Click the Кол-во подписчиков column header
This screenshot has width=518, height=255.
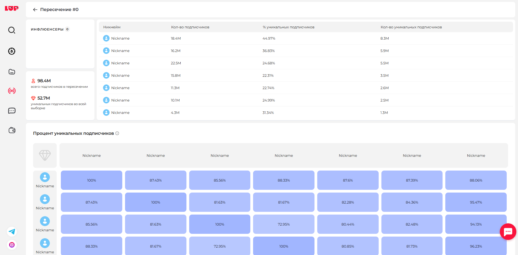(190, 27)
